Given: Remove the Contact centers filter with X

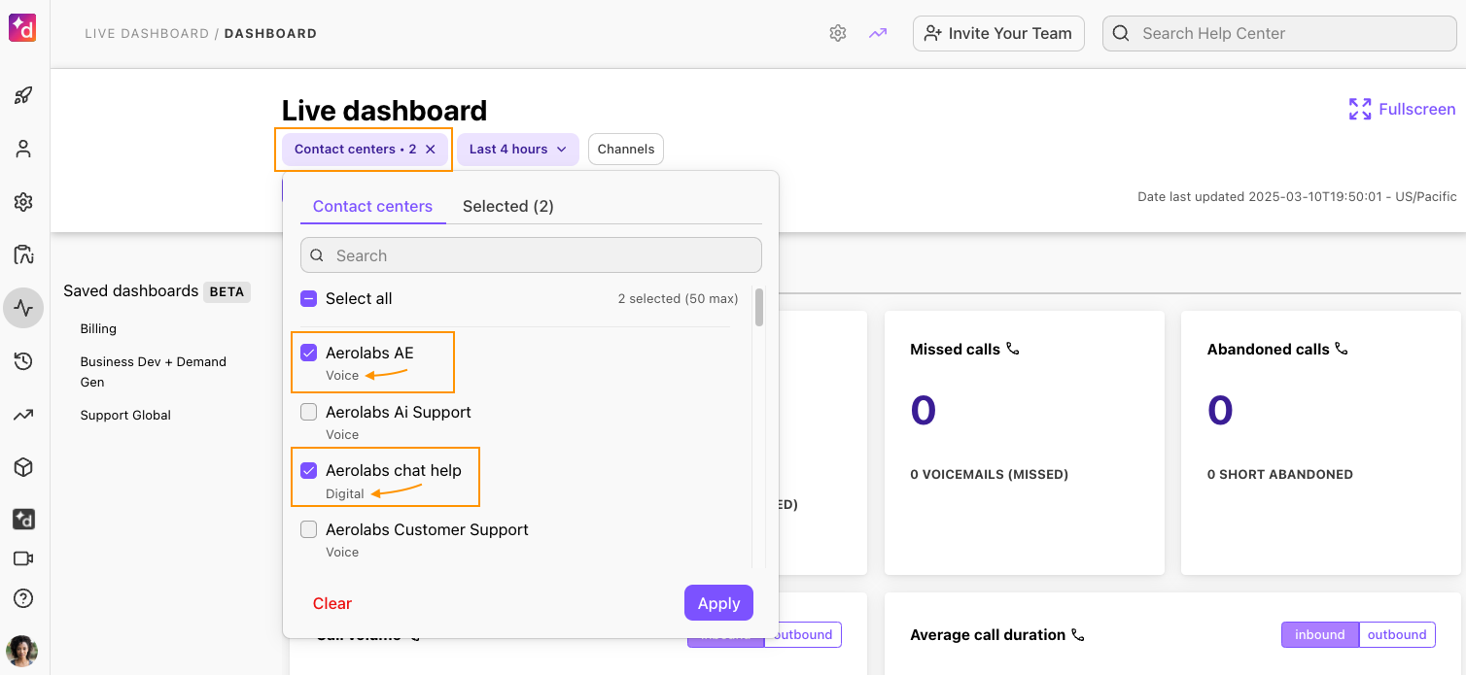Looking at the screenshot, I should pyautogui.click(x=431, y=150).
